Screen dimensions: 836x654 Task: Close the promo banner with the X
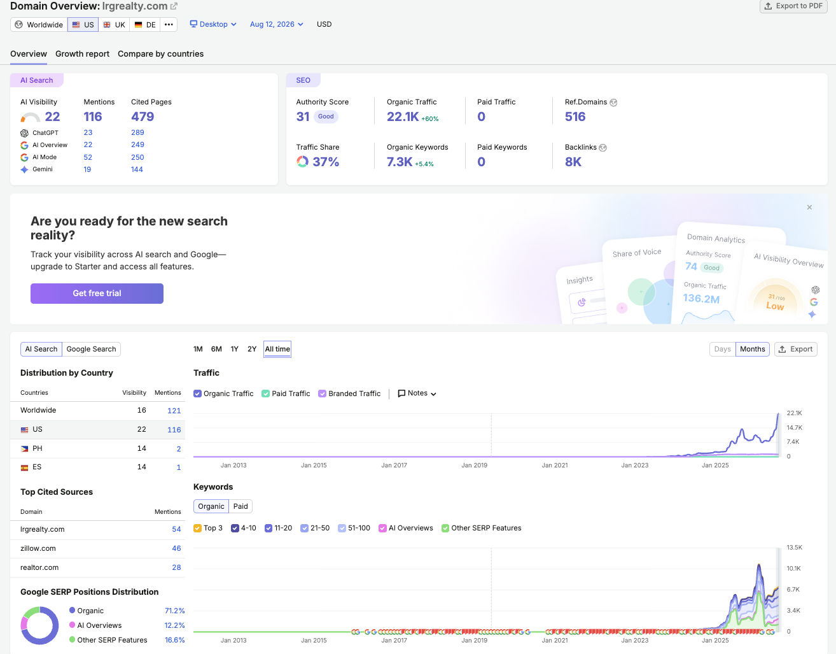[809, 208]
